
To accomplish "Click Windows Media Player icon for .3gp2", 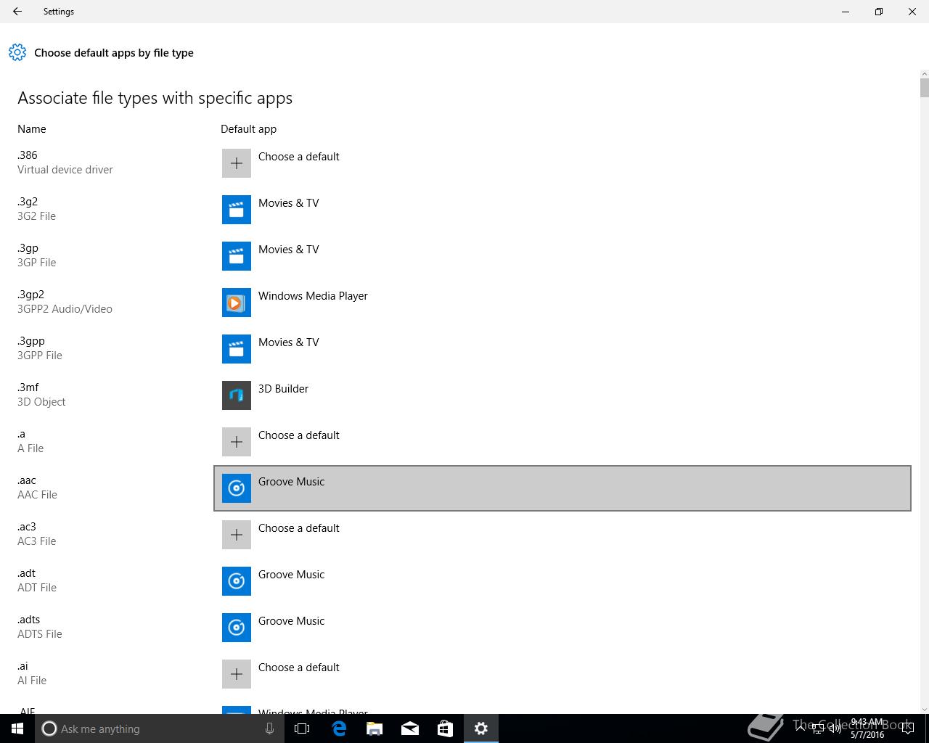I will tap(237, 303).
